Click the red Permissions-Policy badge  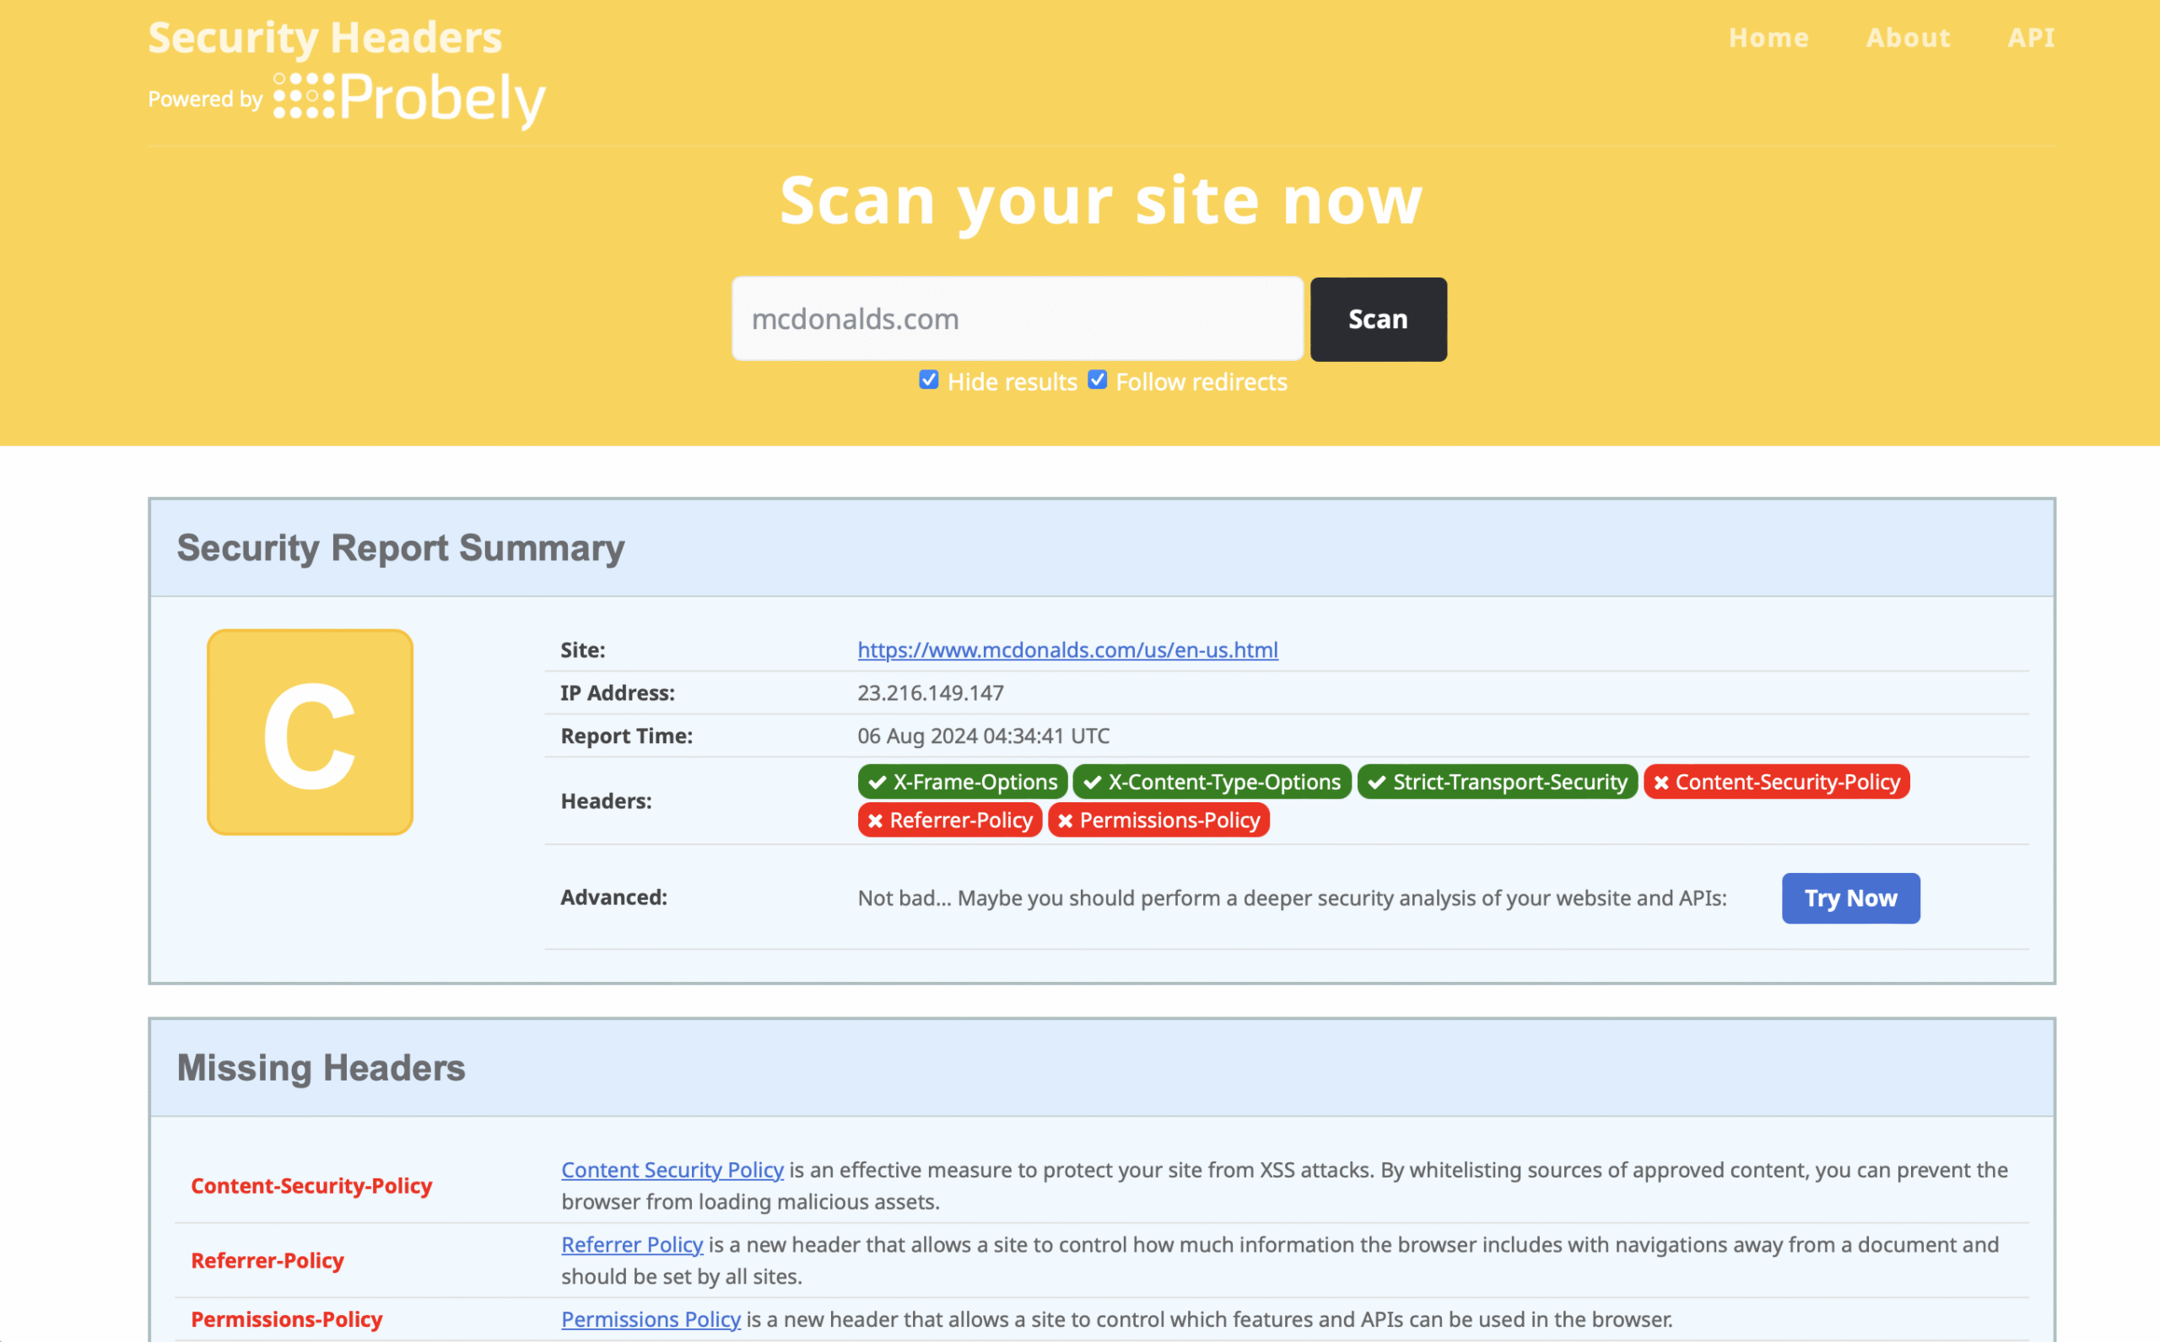pos(1158,820)
